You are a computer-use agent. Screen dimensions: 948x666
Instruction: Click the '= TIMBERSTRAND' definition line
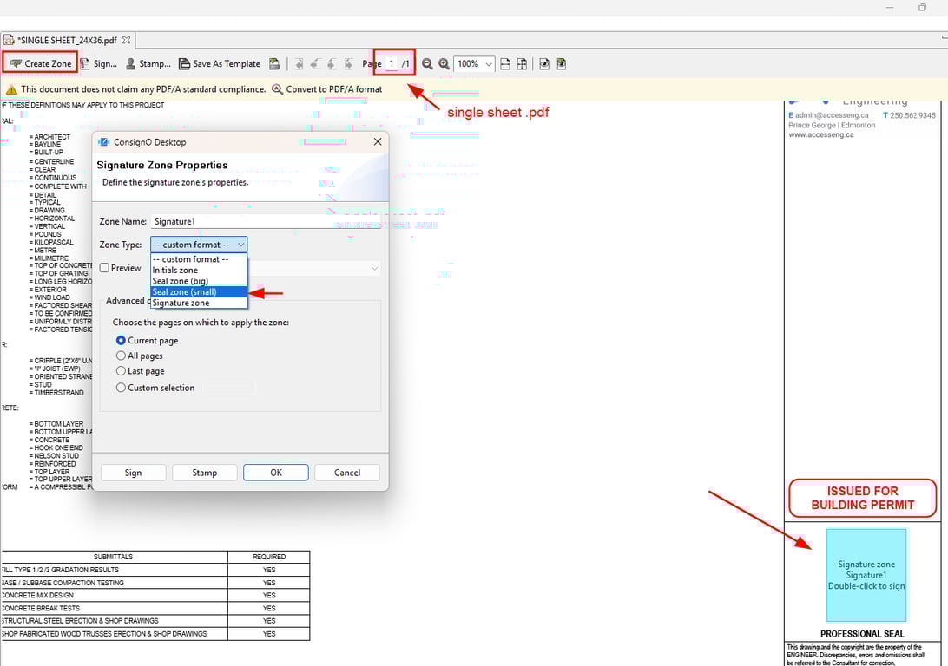point(56,393)
